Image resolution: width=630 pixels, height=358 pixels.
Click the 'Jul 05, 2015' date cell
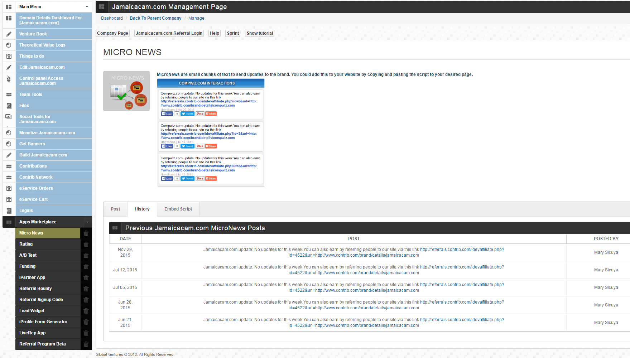(x=125, y=287)
